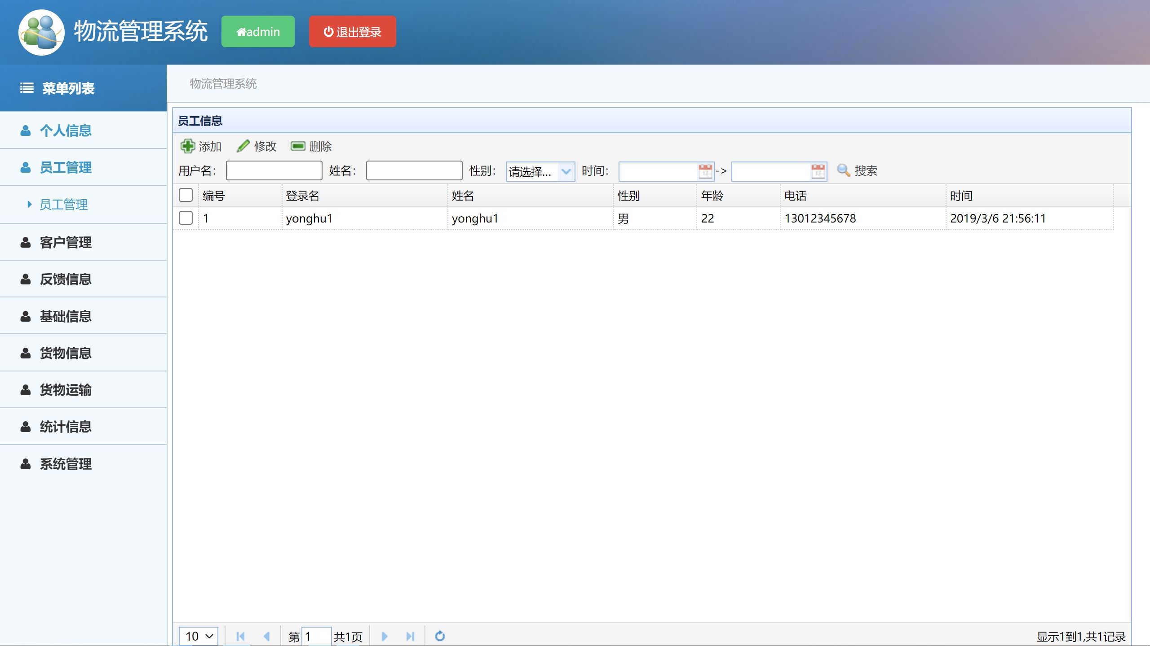The width and height of the screenshot is (1150, 646).
Task: Toggle the checkbox next to yonghu1
Action: tap(186, 218)
